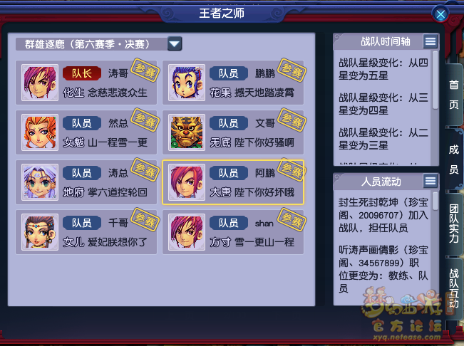Click shan's 方寸 character avatar
Viewport: 464px width, 346px height.
[x=187, y=232]
